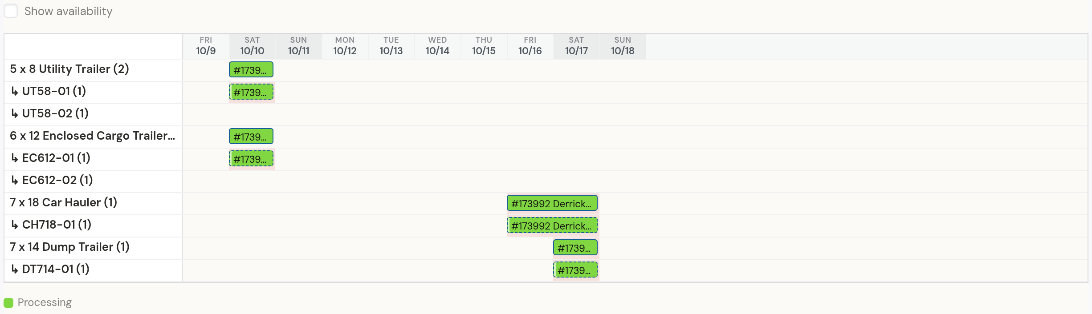Screen dimensions: 1092x314
Task: Open the booking on 7 x 14 Dump Trailer row
Action: point(575,248)
